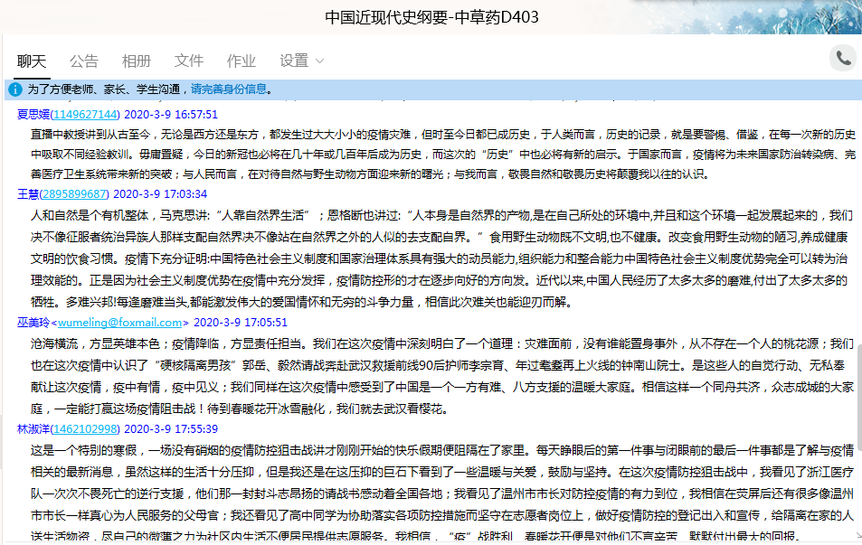Switch to the 聊天 tab
The width and height of the screenshot is (862, 545).
coord(32,61)
